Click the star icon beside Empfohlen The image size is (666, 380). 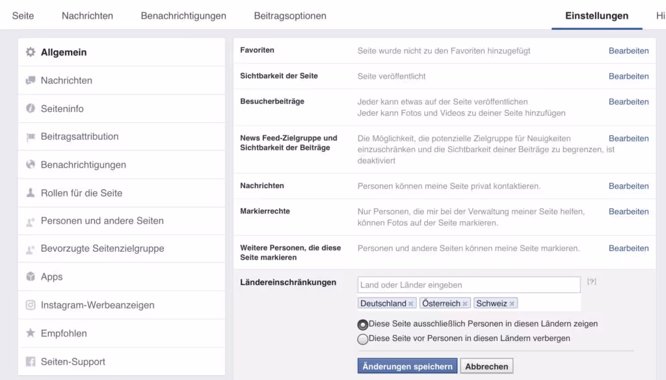point(30,332)
